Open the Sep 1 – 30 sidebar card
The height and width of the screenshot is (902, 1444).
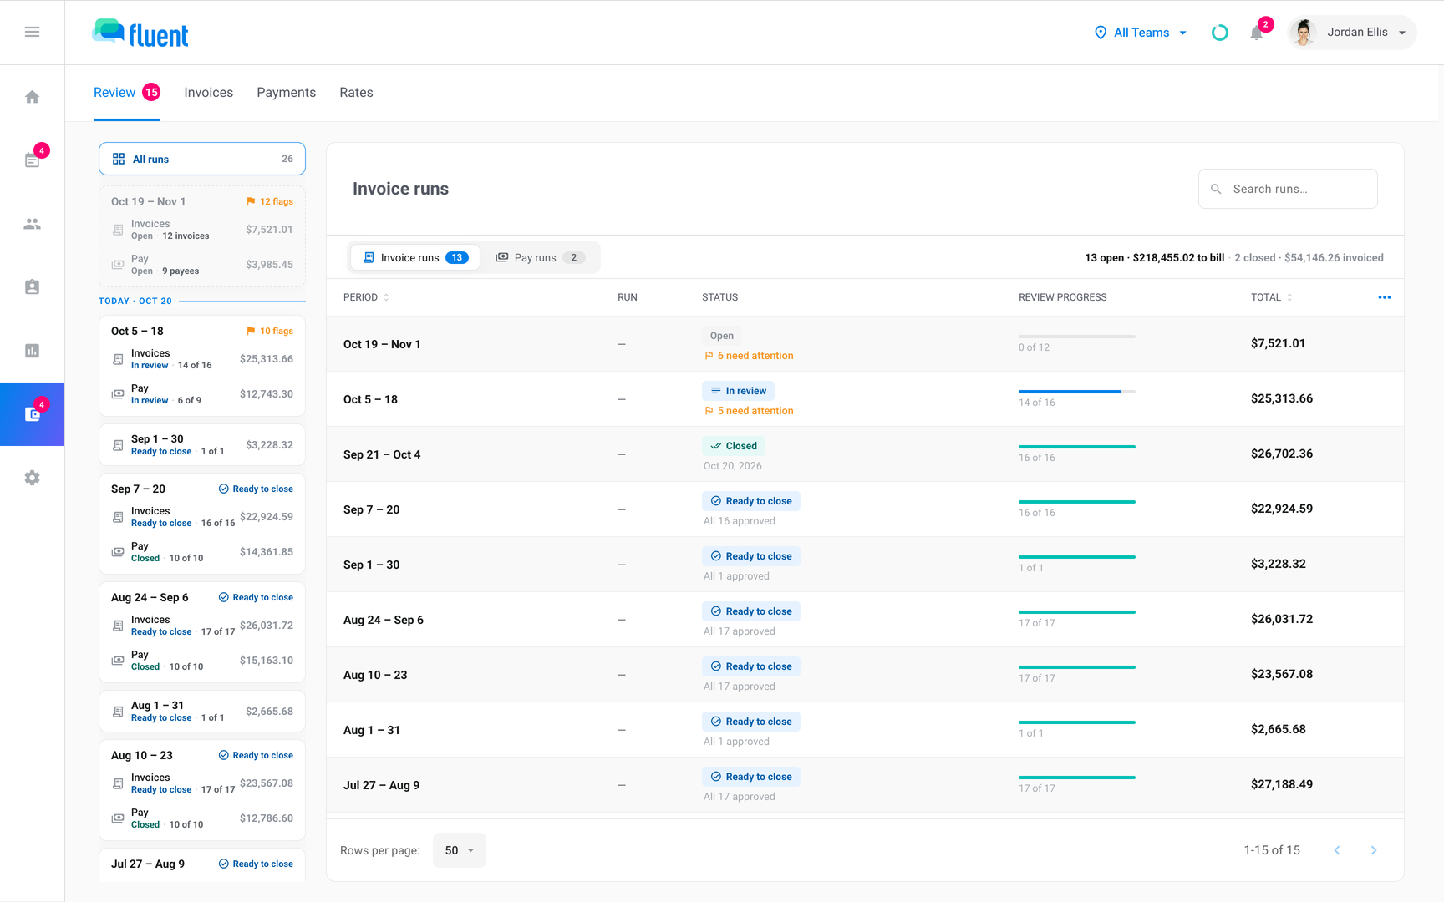(x=202, y=445)
